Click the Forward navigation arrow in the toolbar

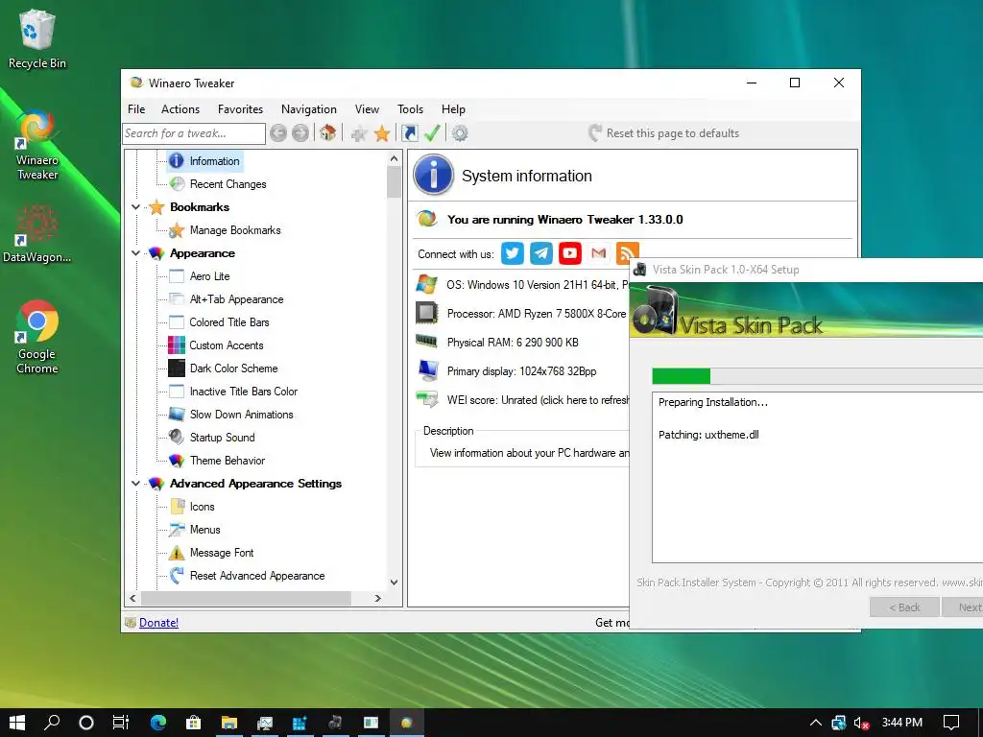(x=300, y=132)
